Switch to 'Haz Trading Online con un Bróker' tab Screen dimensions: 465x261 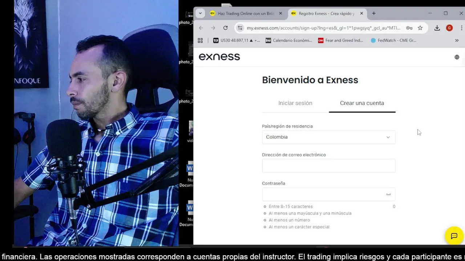pyautogui.click(x=246, y=13)
